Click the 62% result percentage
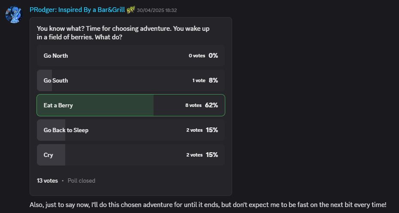 tap(212, 105)
